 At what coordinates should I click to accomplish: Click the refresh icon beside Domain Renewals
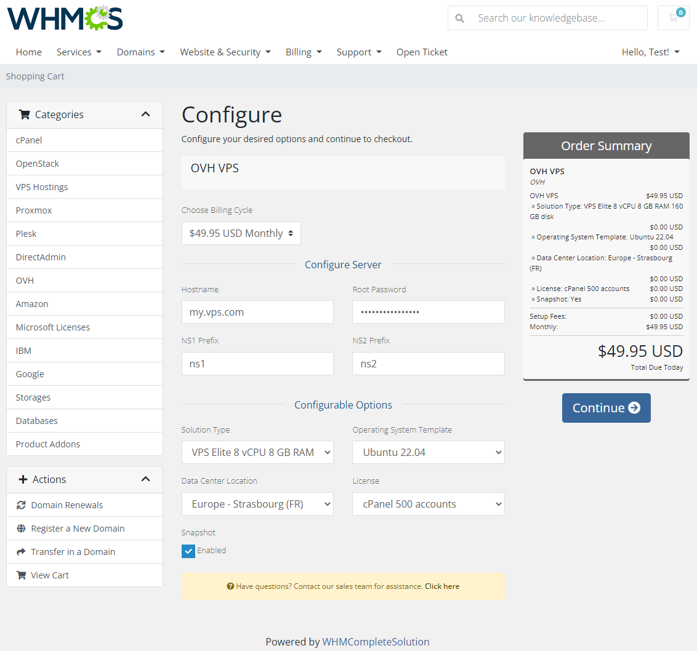click(20, 505)
